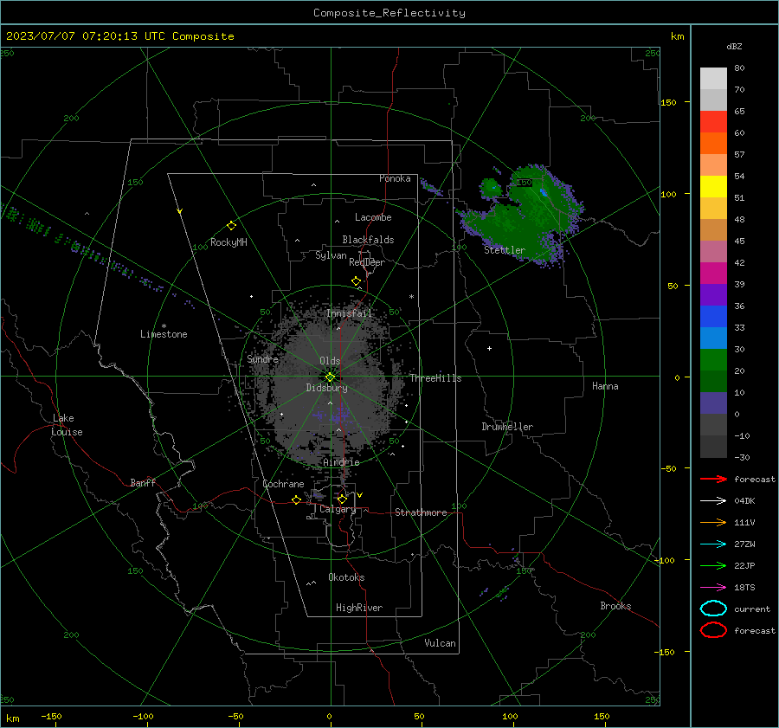Click the asterisk marker above Limestone

pyautogui.click(x=164, y=326)
